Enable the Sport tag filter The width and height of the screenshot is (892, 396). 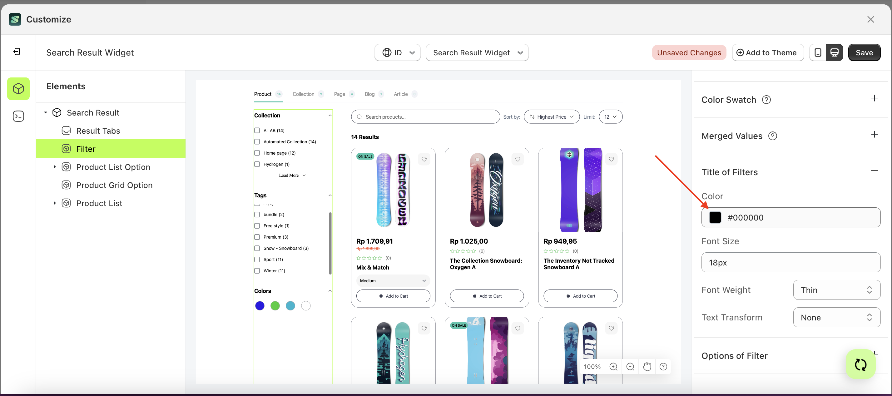point(257,259)
